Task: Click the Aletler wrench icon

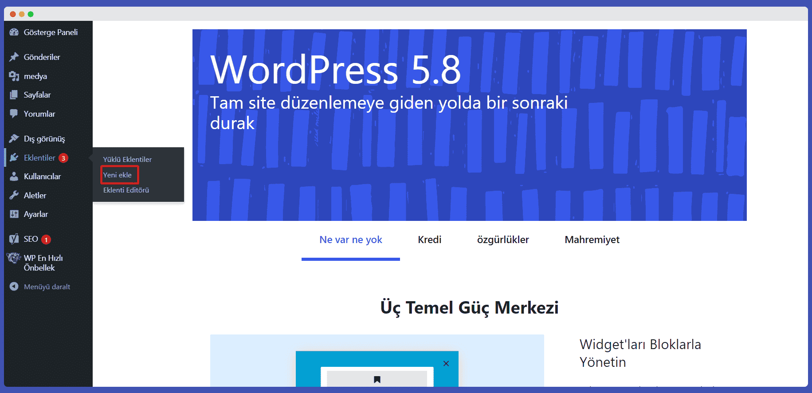Action: 14,196
